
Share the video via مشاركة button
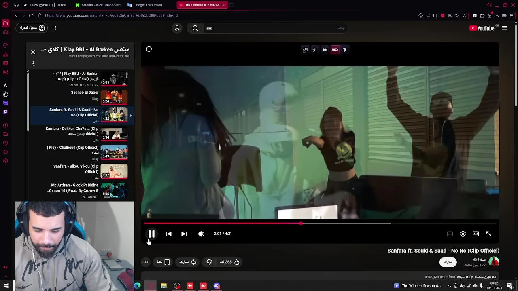pyautogui.click(x=188, y=262)
